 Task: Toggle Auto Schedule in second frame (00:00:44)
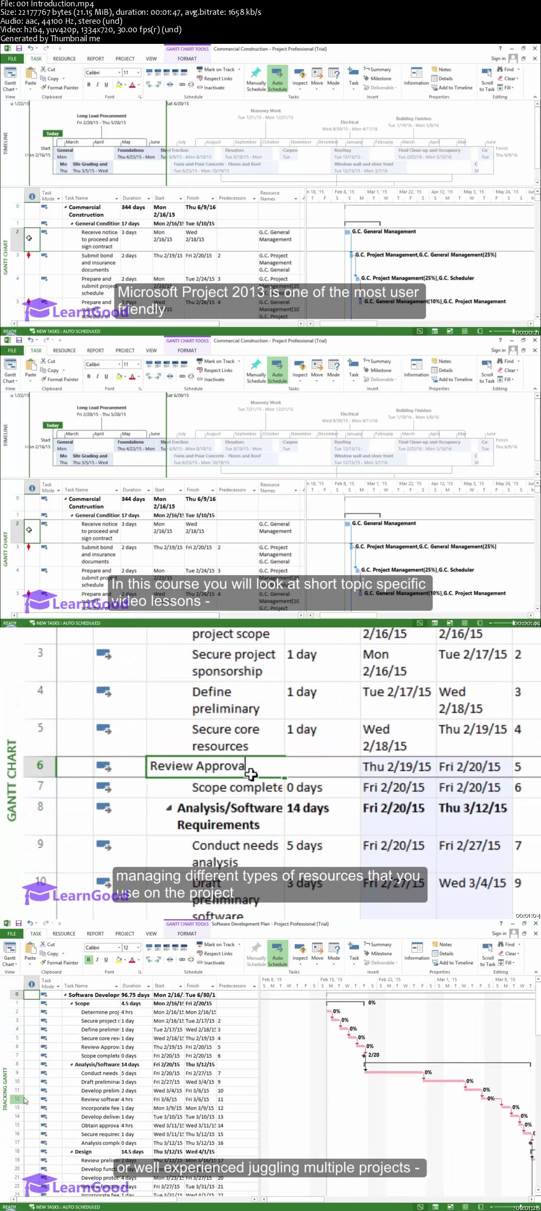pos(277,371)
